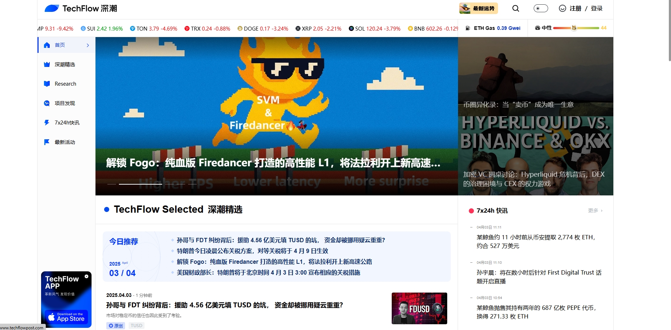This screenshot has width=671, height=330.
Task: Open the FDUSD article thumbnail
Action: 419,308
